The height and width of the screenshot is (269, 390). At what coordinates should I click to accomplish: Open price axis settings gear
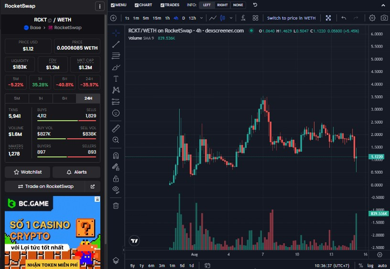point(379,255)
